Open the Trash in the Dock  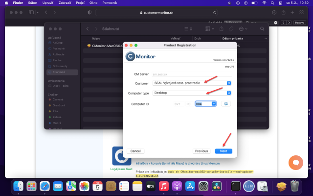(x=294, y=186)
